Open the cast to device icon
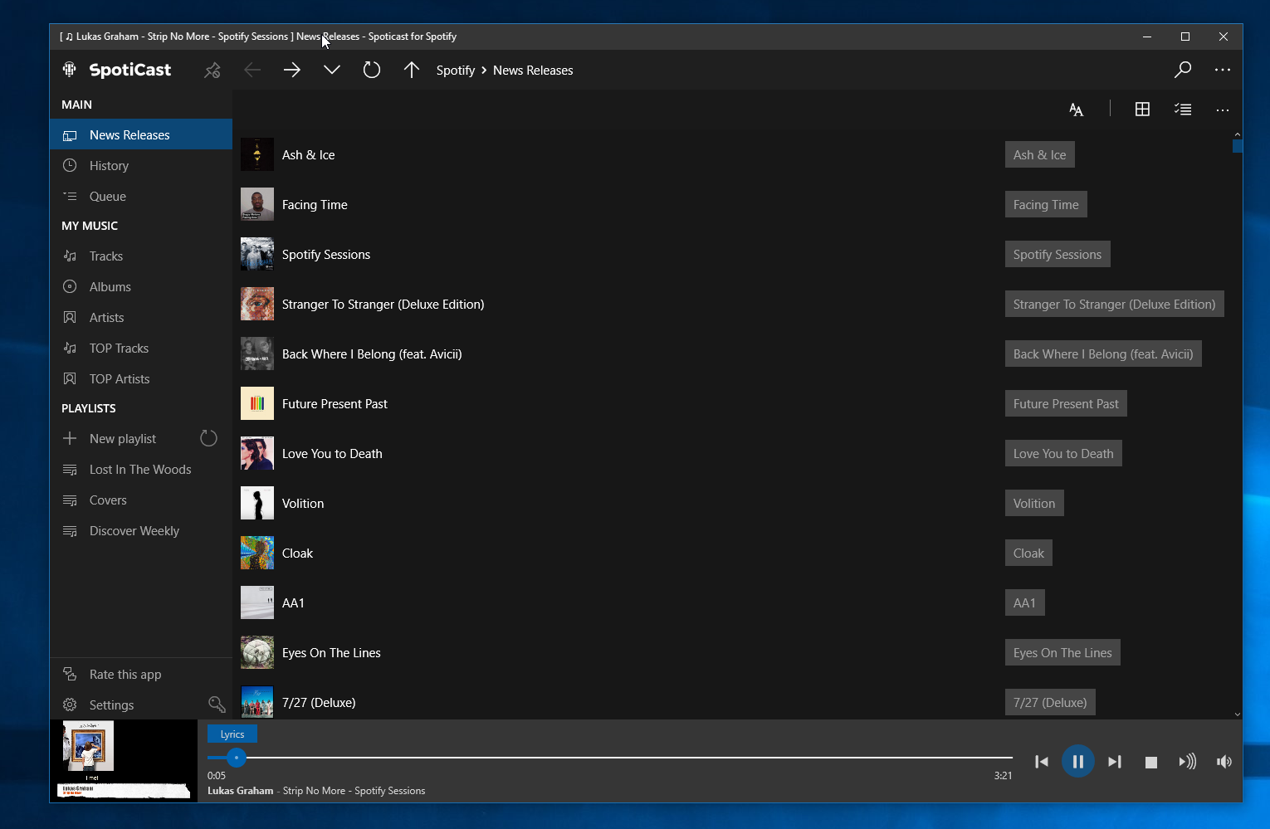The width and height of the screenshot is (1270, 829). (1188, 762)
